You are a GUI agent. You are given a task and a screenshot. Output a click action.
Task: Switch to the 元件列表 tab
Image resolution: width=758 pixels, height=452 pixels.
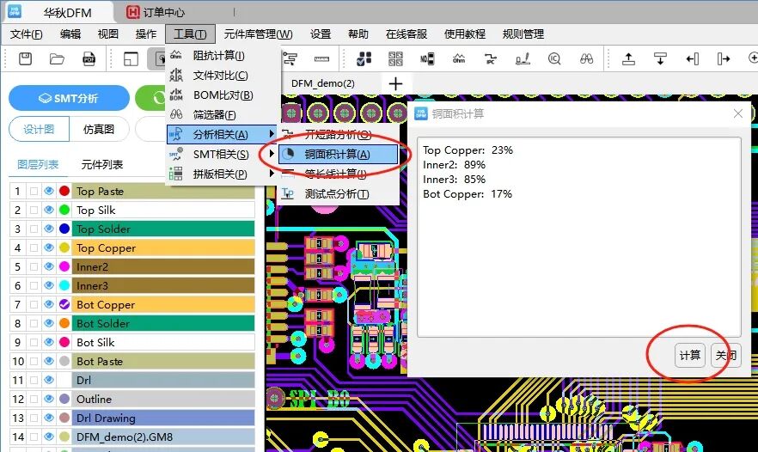point(101,164)
